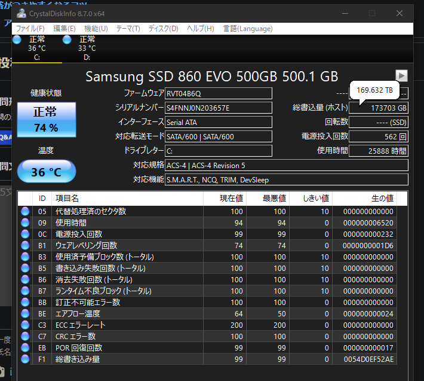Open the ファイル(F) menu
The width and height of the screenshot is (424, 381).
(30, 29)
